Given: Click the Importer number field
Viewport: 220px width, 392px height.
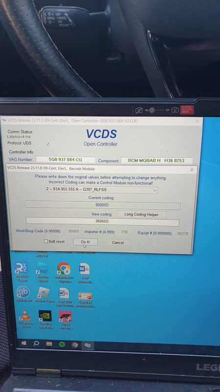Looking at the screenshot, I should [x=123, y=232].
